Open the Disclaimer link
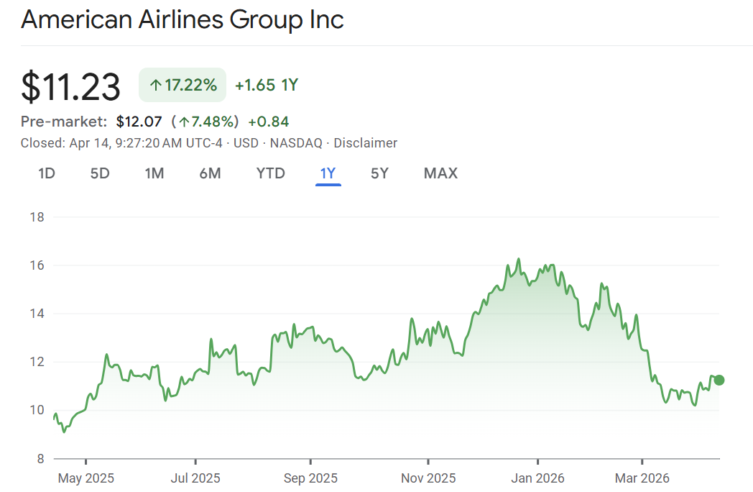 pyautogui.click(x=365, y=143)
